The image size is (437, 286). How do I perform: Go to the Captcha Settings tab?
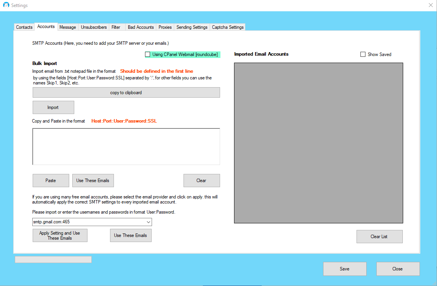[228, 27]
